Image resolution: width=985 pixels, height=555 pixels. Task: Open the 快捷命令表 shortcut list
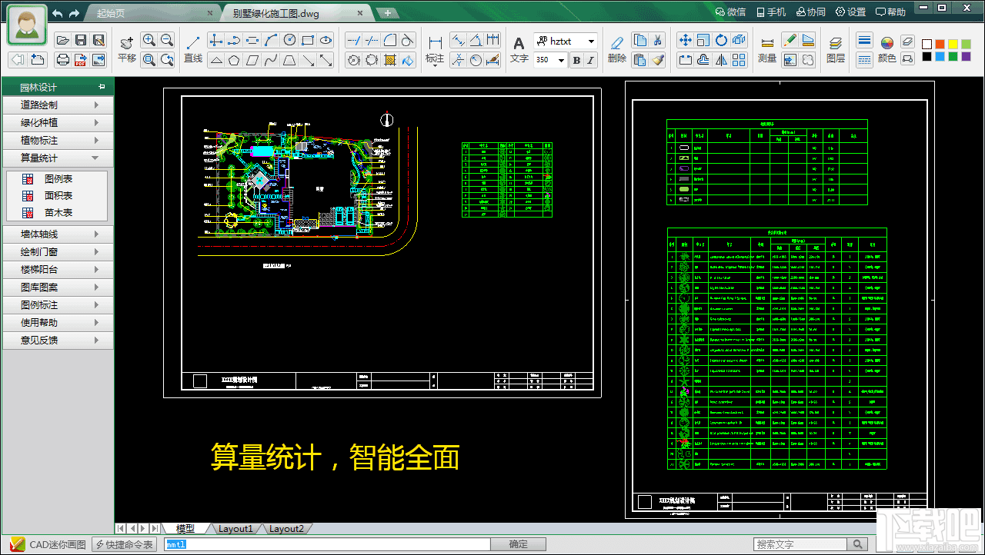tap(125, 544)
